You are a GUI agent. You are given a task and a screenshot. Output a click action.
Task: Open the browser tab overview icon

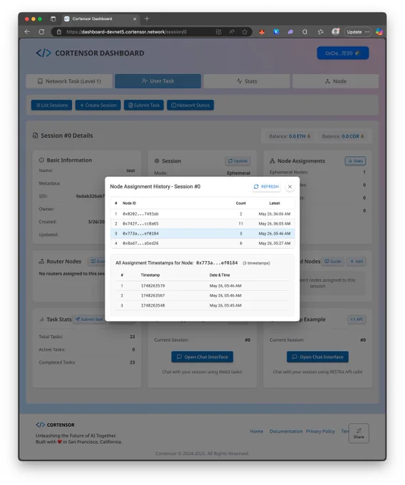(x=53, y=19)
